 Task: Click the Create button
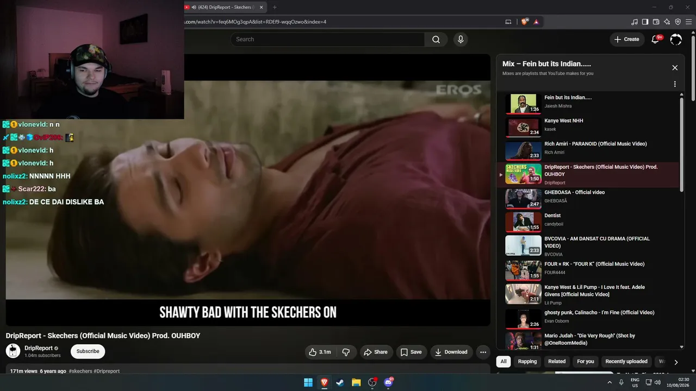click(626, 39)
